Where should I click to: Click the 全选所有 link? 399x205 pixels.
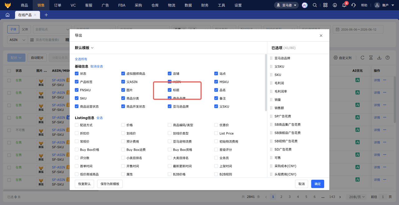(81, 59)
